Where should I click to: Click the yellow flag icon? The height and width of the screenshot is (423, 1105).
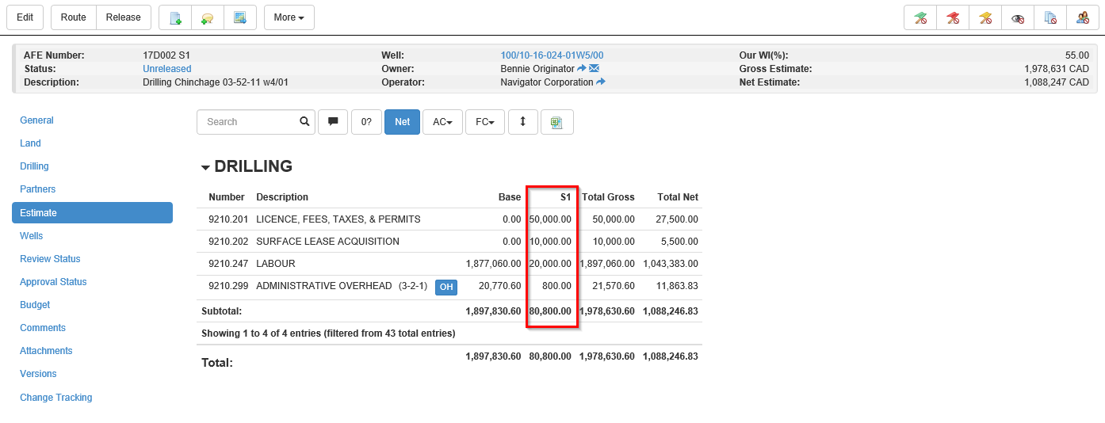985,17
